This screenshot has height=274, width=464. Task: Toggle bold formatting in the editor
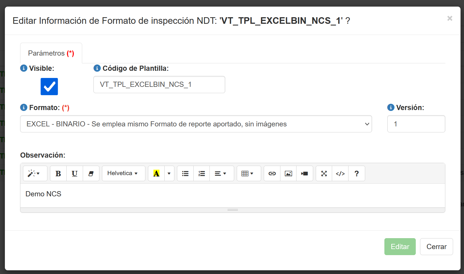coord(58,173)
